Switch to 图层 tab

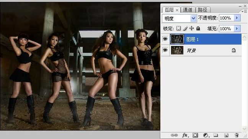pos(169,10)
